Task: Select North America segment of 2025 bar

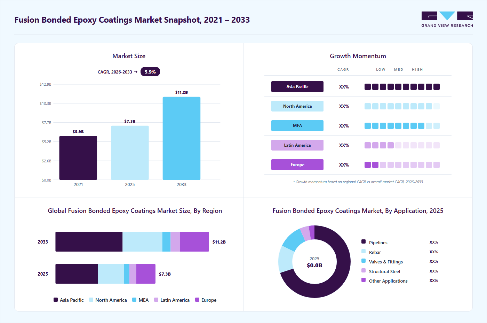Action: click(111, 274)
